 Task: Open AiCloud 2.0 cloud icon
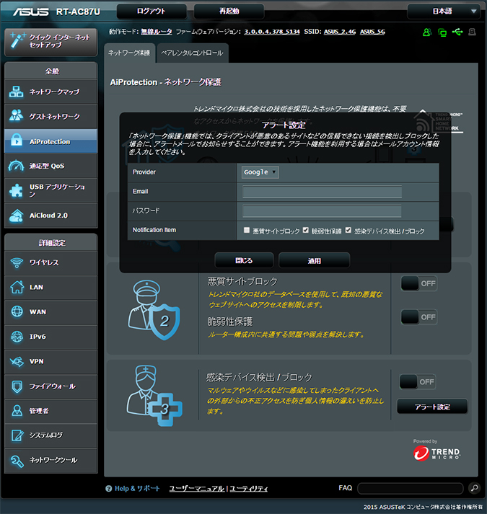coord(16,216)
